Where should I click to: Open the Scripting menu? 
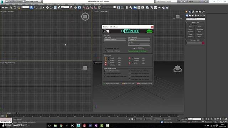97,4
